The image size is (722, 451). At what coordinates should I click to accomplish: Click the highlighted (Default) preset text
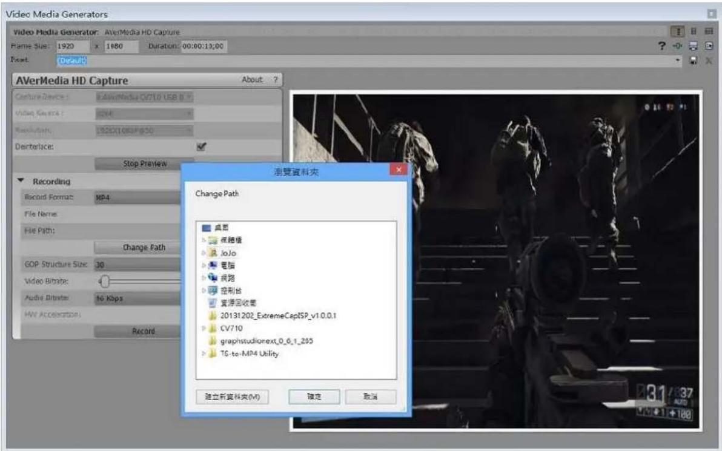72,61
